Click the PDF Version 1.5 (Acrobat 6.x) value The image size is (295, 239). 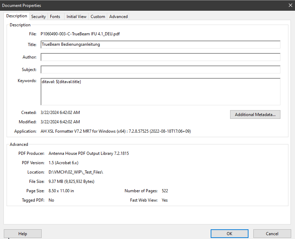(64, 163)
